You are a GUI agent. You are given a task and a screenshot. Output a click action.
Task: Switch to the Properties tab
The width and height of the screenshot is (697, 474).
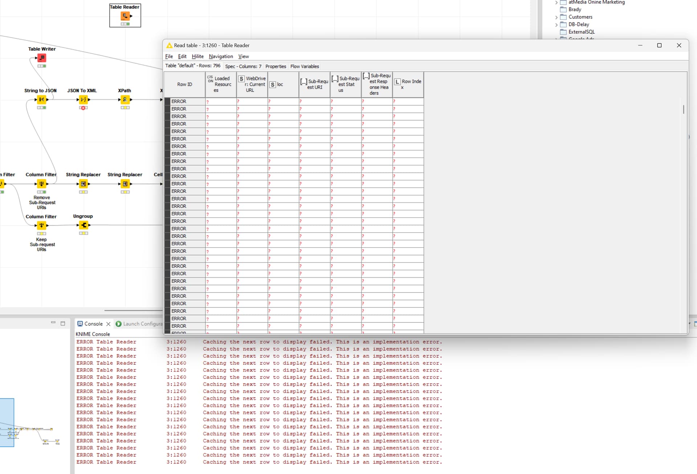276,66
